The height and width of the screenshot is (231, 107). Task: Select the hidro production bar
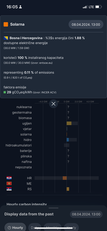point(68,140)
